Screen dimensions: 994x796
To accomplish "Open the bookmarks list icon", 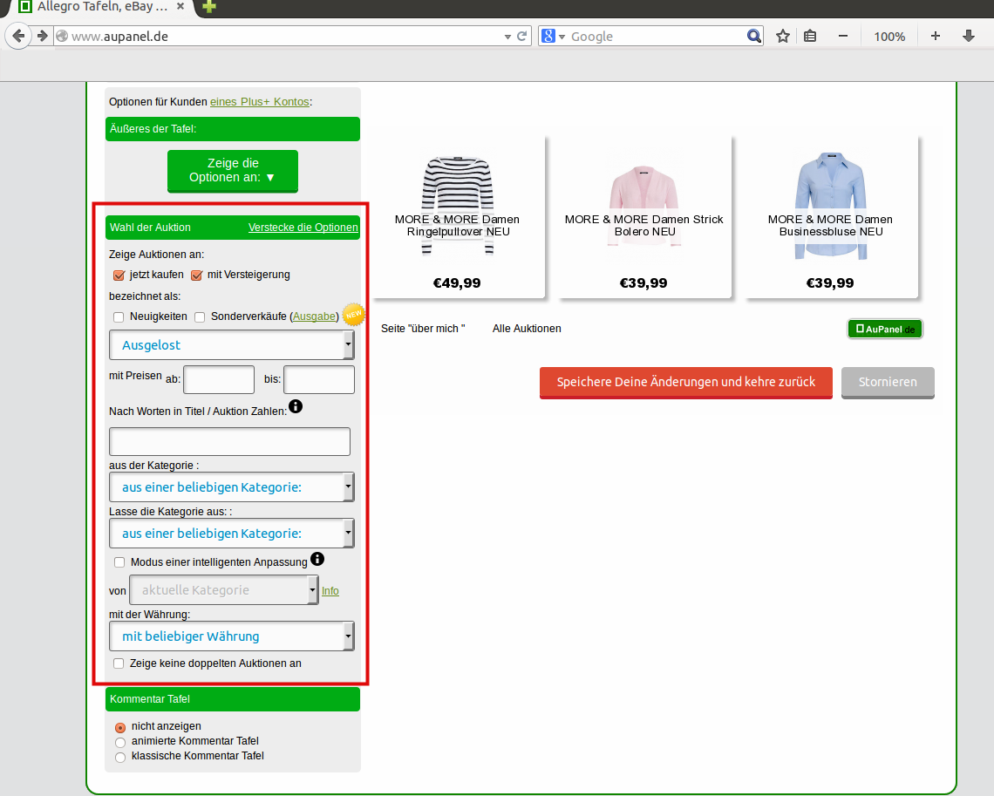I will click(809, 36).
